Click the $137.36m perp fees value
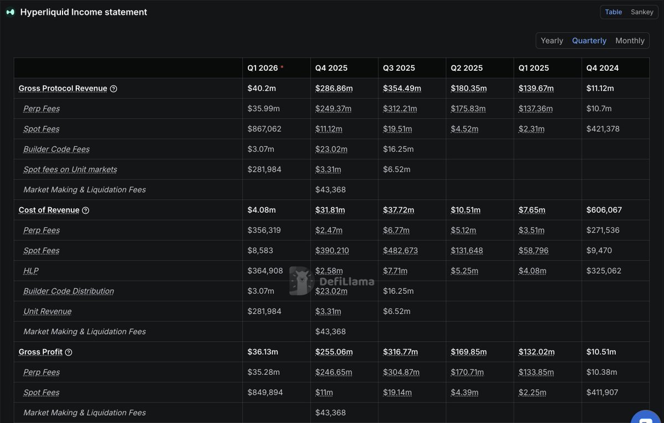 click(536, 109)
